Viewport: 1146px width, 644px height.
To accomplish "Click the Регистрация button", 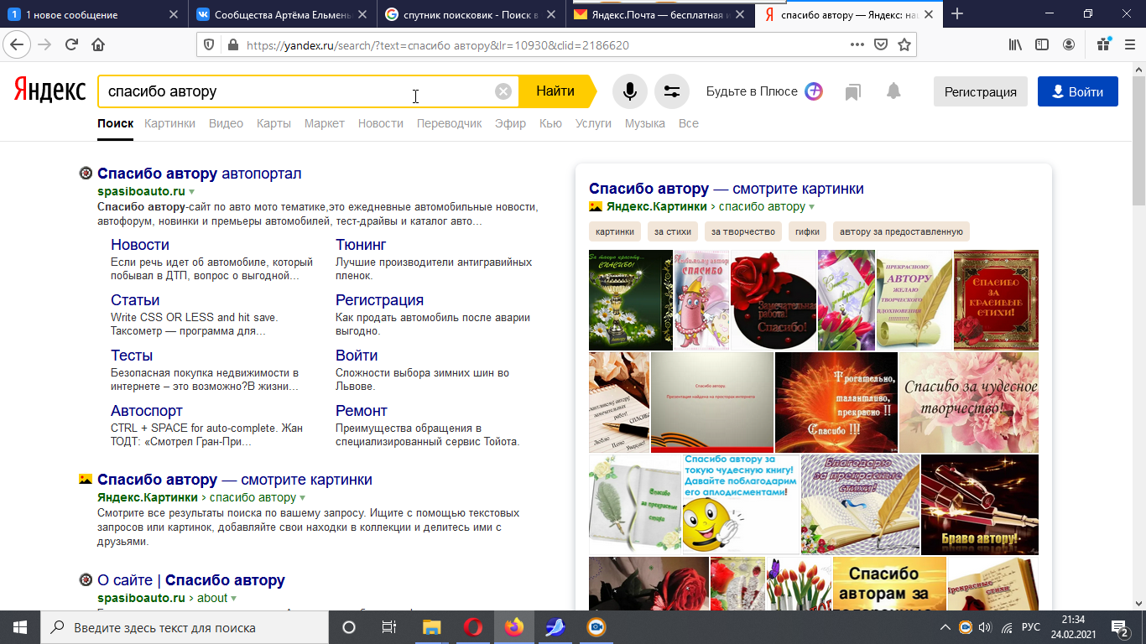I will [981, 91].
